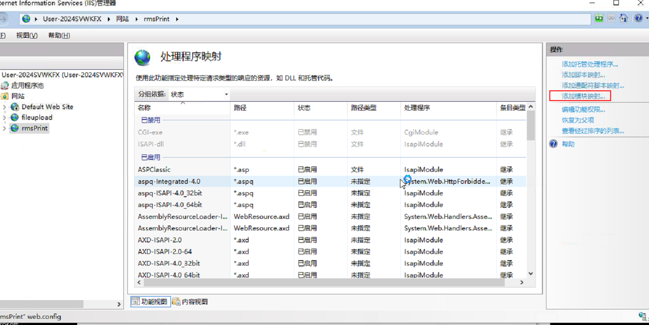
Task: Sort by the 名称 column header
Action: 182,108
